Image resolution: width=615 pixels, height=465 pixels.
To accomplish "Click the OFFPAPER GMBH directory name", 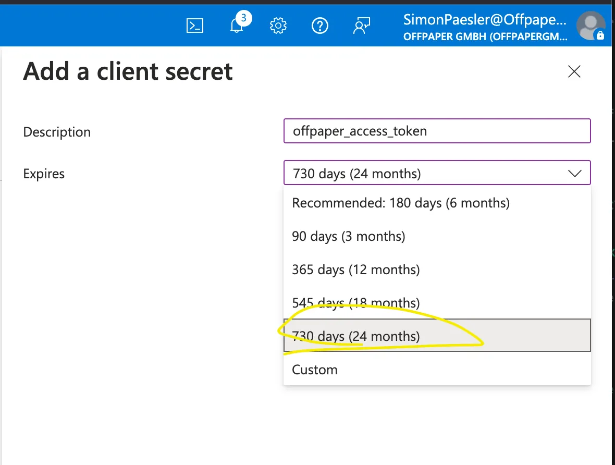I will 485,36.
